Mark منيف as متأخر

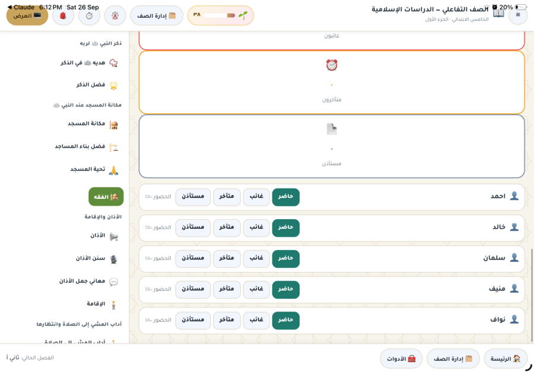pyautogui.click(x=227, y=289)
